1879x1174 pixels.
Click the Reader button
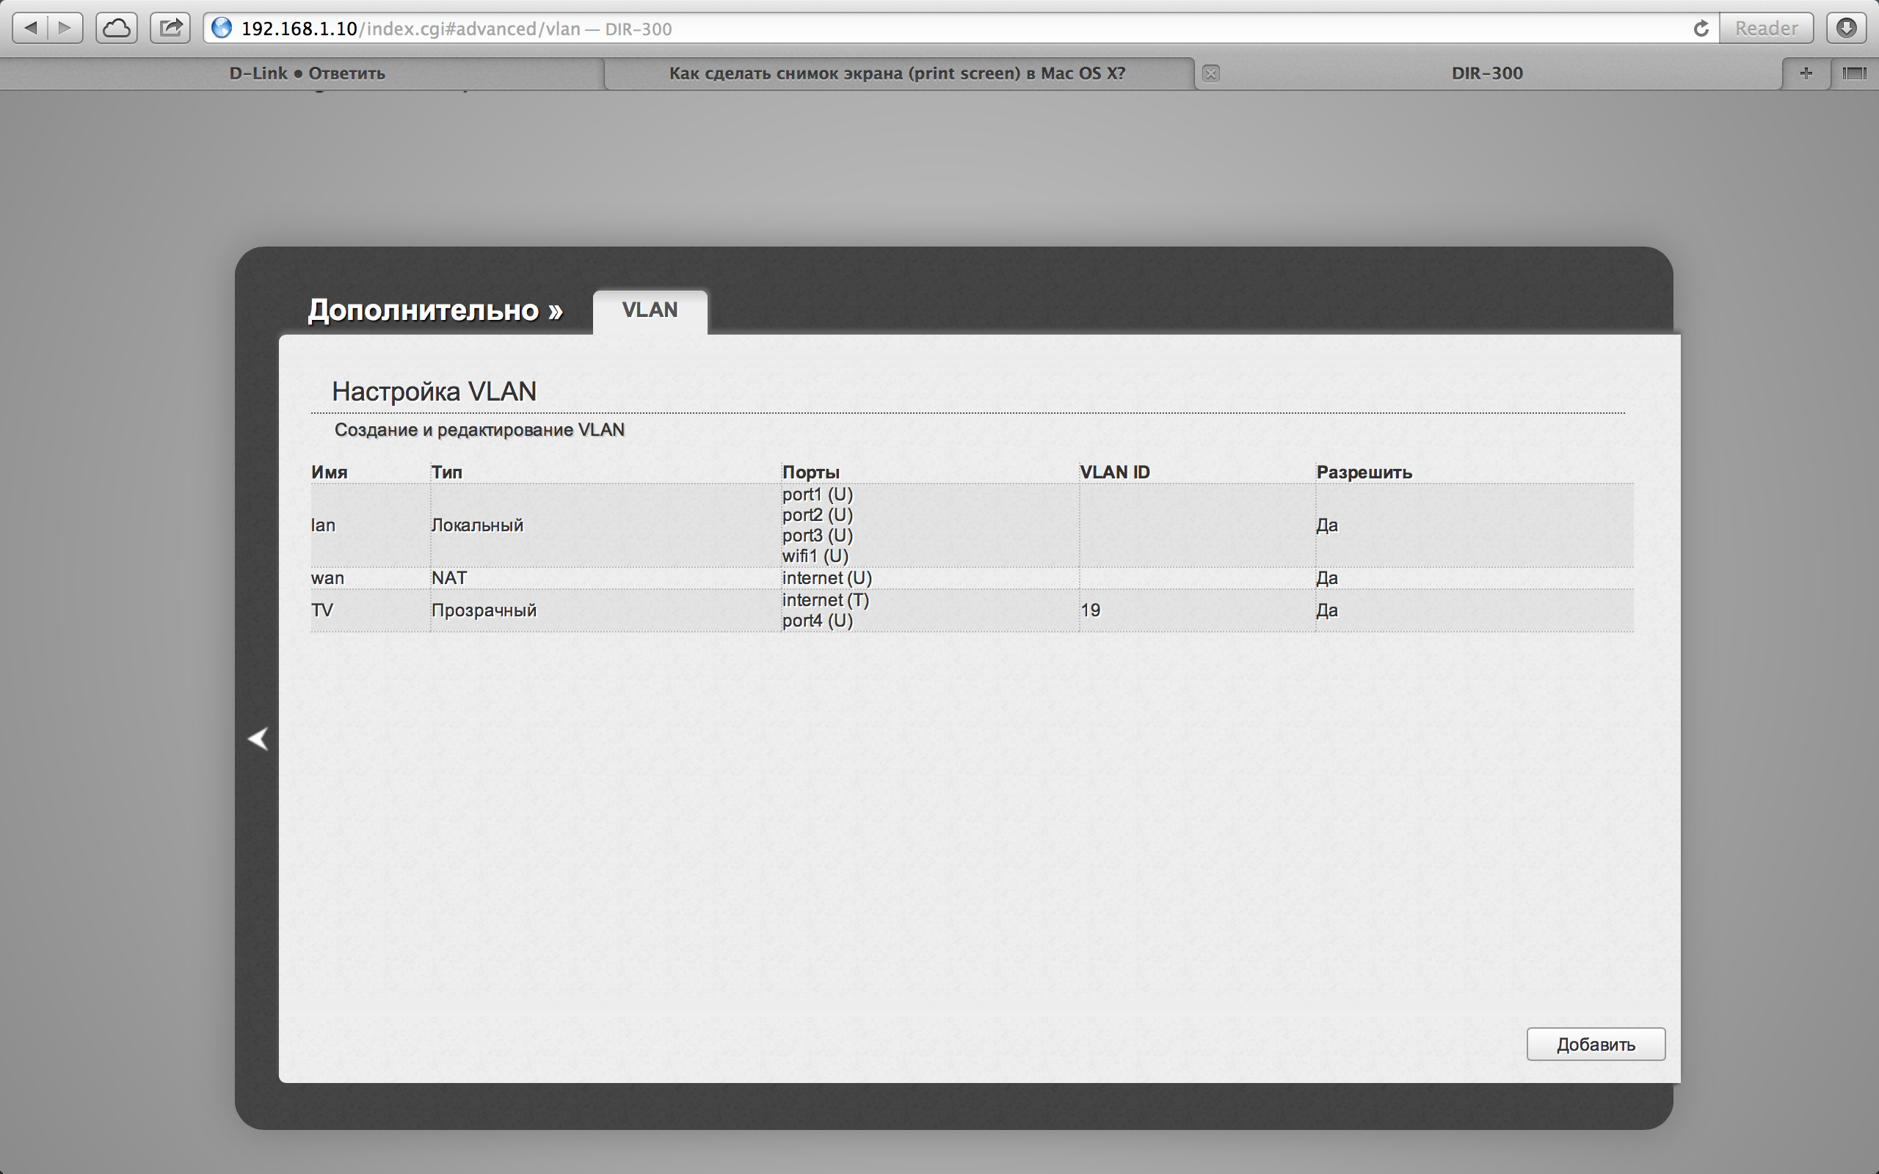pos(1766,29)
